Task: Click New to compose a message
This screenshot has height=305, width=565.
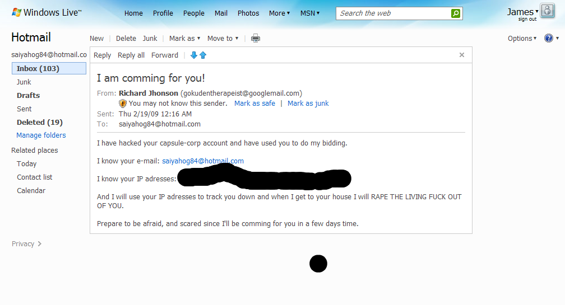Action: [96, 39]
